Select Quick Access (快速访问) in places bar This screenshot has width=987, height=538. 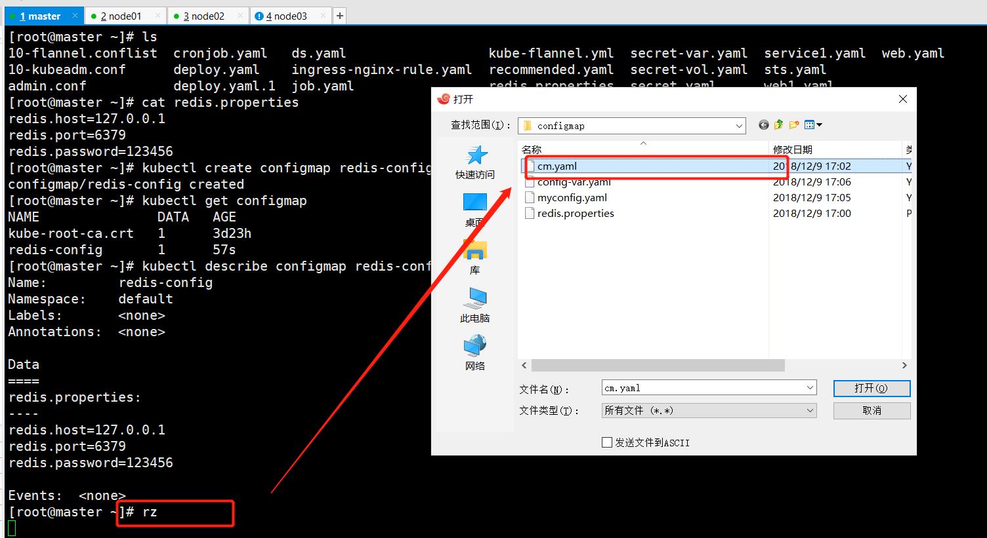click(475, 162)
